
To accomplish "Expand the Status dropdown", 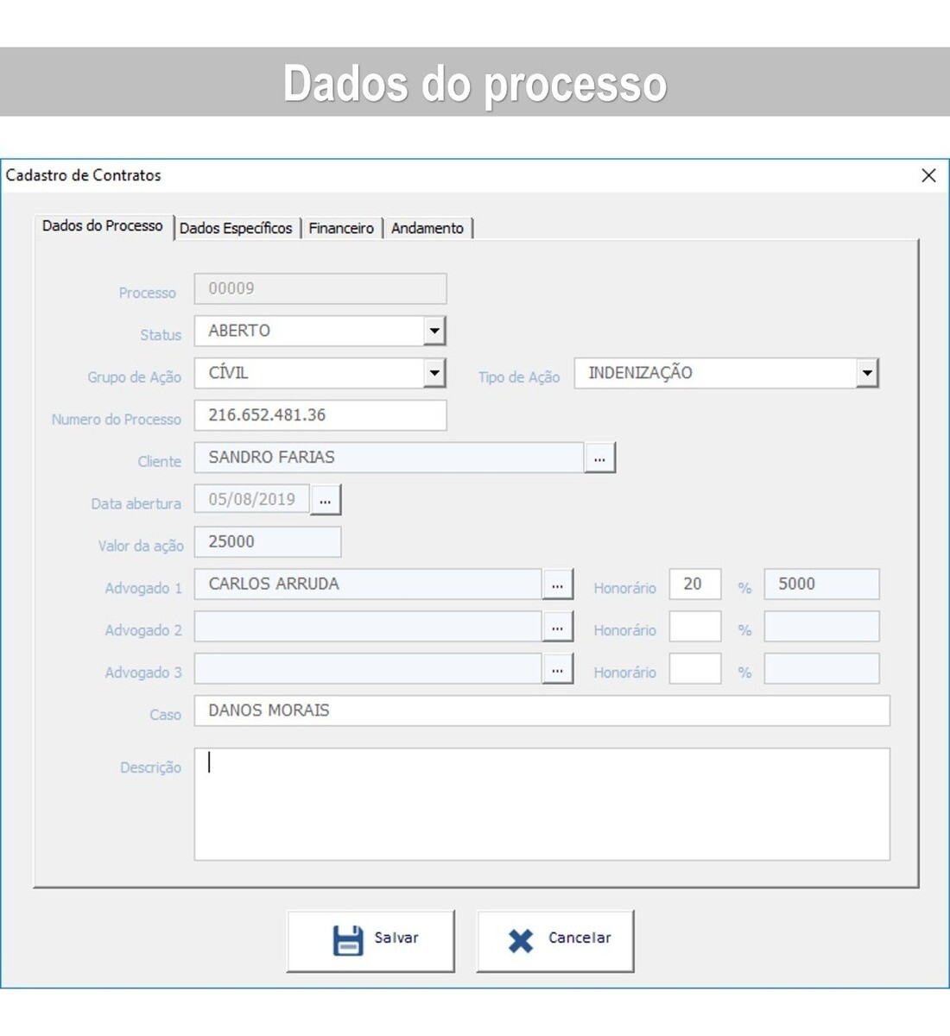I will (434, 331).
